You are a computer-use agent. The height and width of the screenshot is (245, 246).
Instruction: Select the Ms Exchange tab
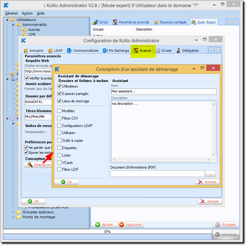coord(116,51)
